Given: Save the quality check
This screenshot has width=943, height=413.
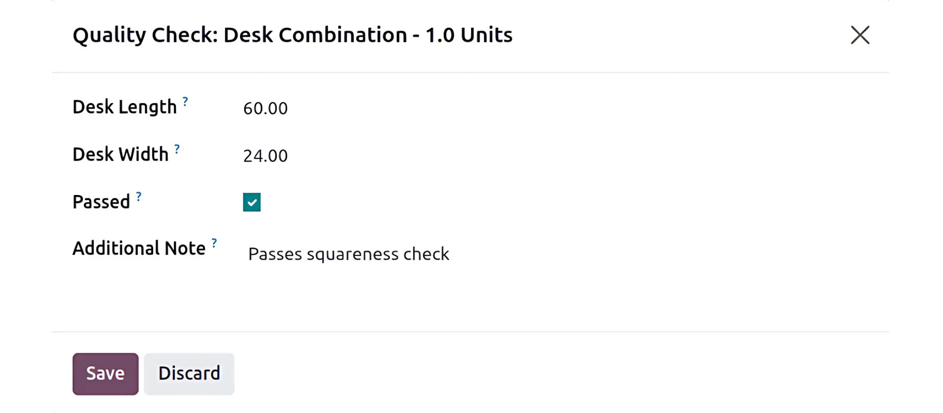Looking at the screenshot, I should click(105, 374).
